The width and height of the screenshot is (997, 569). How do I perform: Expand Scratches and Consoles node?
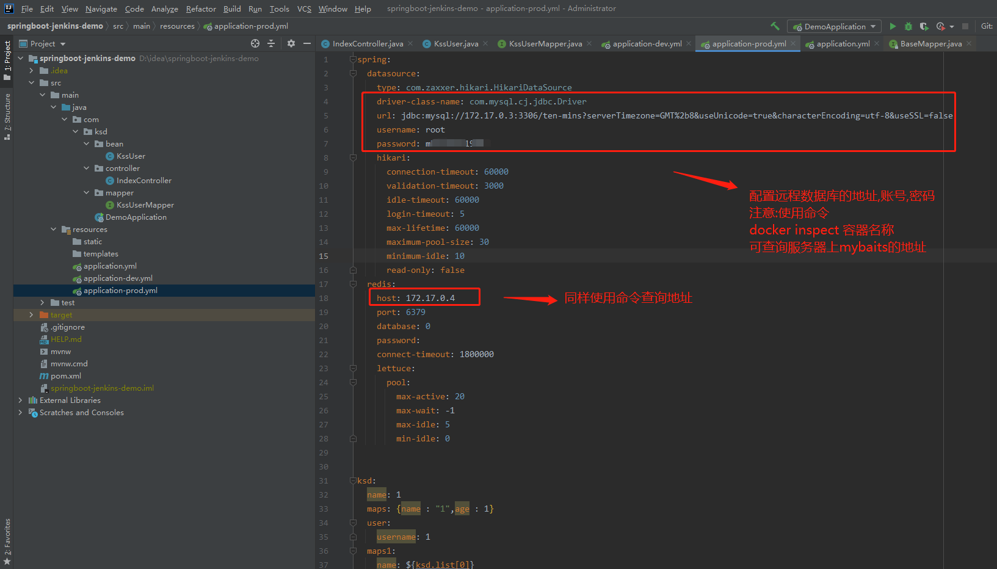pyautogui.click(x=21, y=412)
